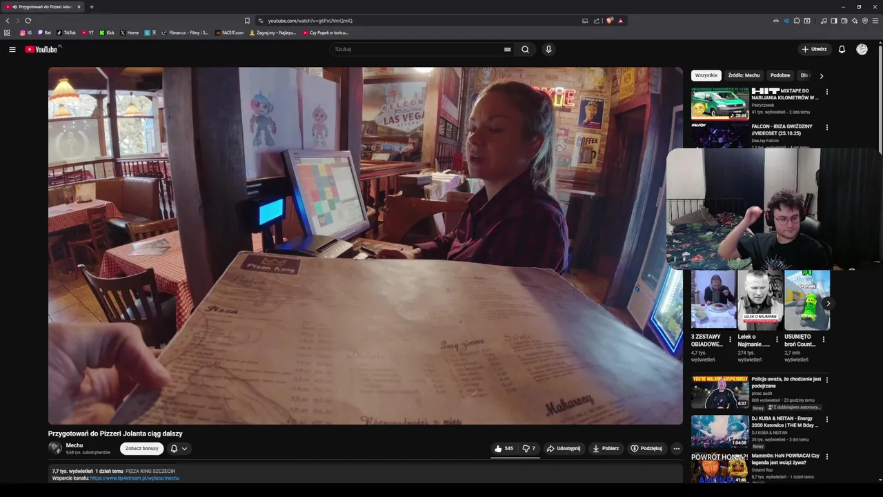Click the YouTube logo

click(42, 49)
